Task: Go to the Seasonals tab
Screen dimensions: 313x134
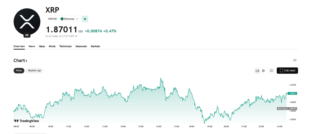Action: (x=81, y=47)
